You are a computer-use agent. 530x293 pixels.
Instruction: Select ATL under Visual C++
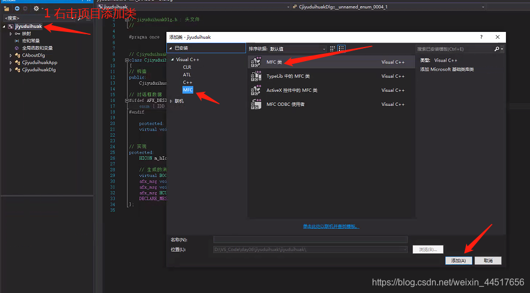tap(187, 75)
